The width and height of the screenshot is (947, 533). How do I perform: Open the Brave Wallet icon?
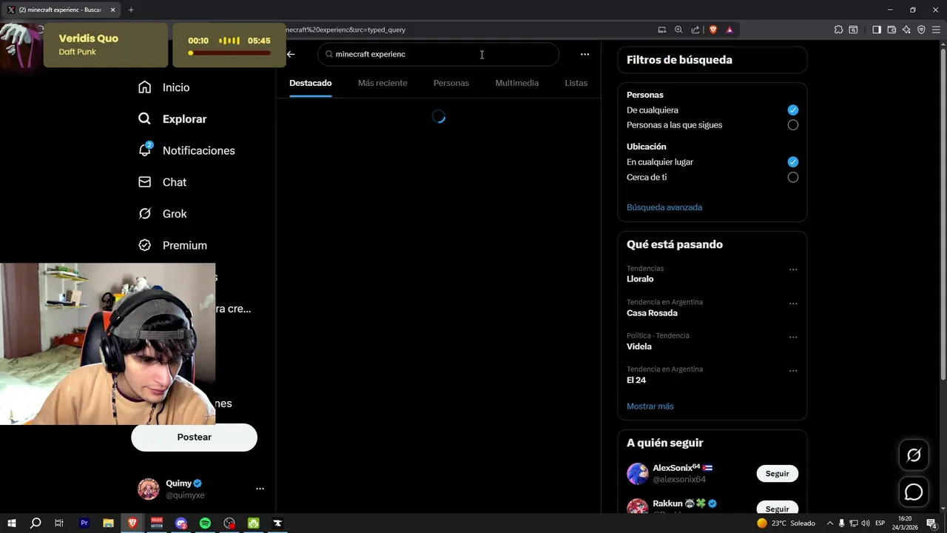892,30
